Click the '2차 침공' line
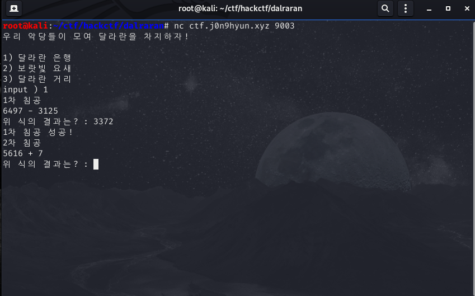The image size is (475, 296). 22,143
